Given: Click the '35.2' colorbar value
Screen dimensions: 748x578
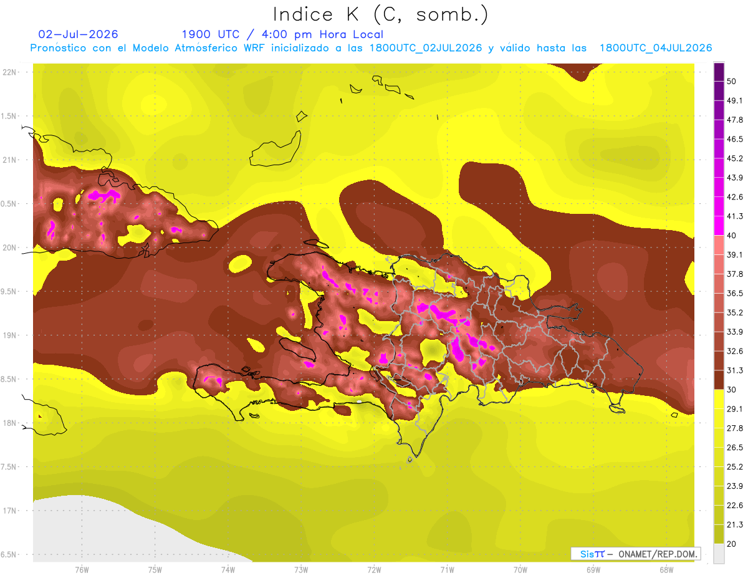Looking at the screenshot, I should pos(735,312).
